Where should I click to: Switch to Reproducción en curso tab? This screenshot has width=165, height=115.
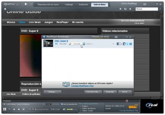(x=48, y=4)
